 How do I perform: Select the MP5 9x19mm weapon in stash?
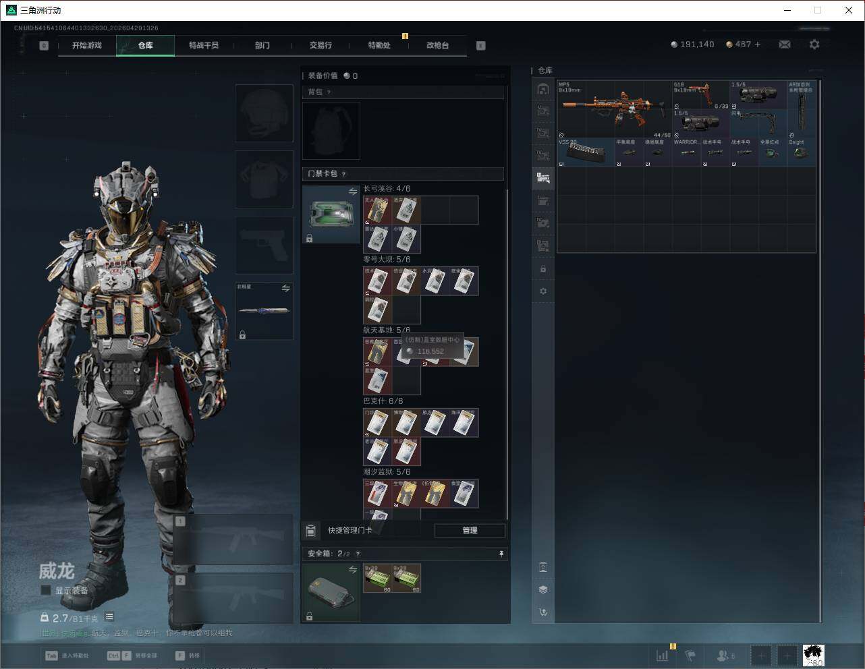[x=615, y=109]
